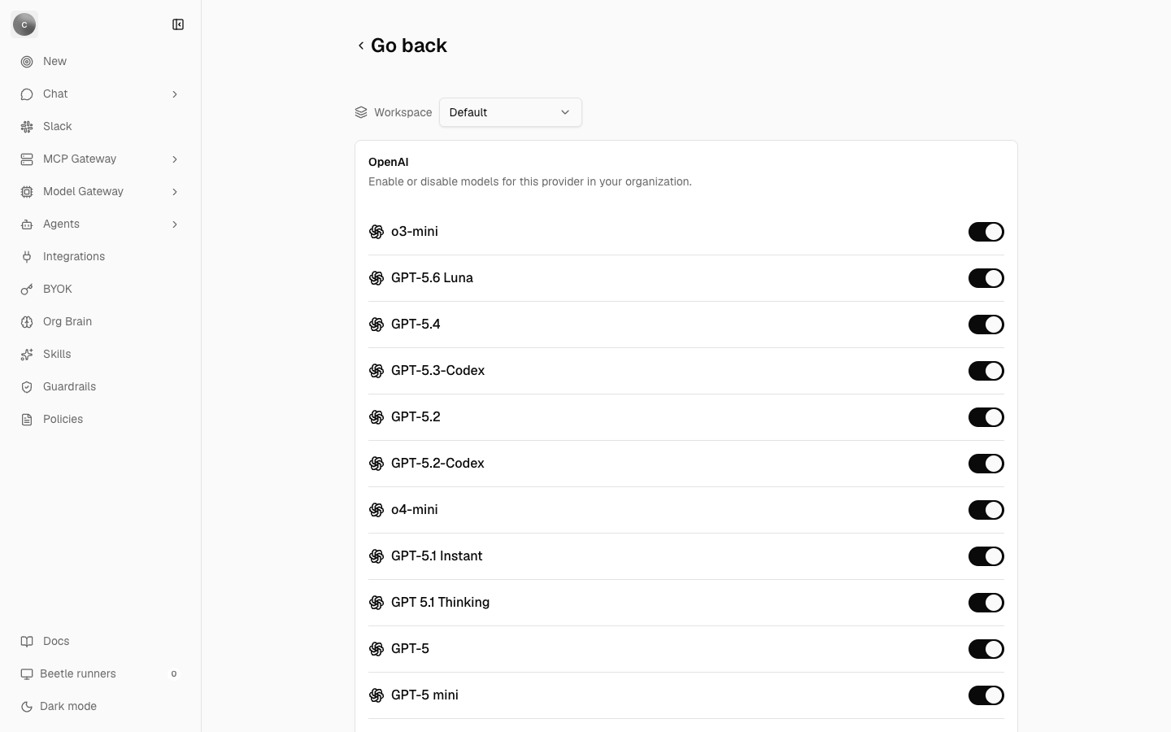Click the Org Brain icon

click(x=27, y=322)
